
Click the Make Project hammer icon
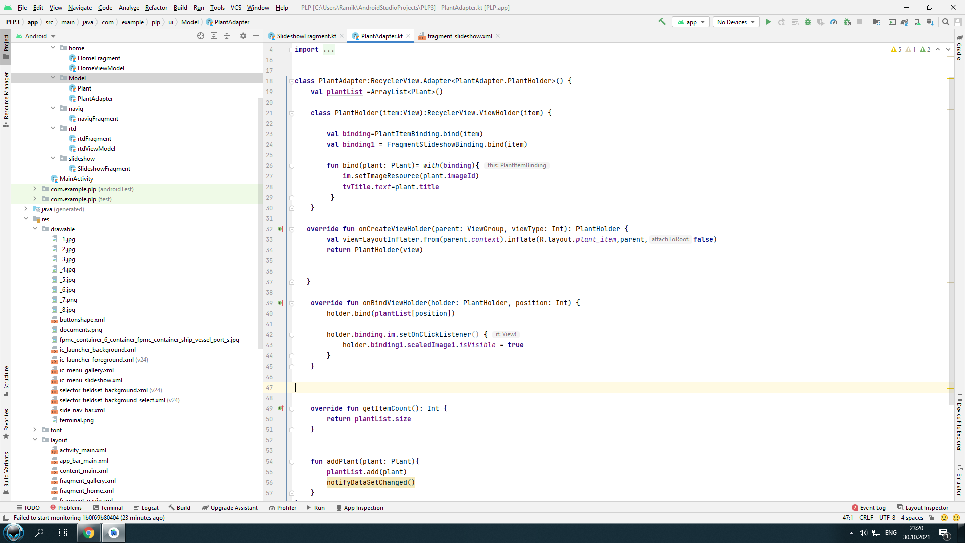pyautogui.click(x=662, y=22)
